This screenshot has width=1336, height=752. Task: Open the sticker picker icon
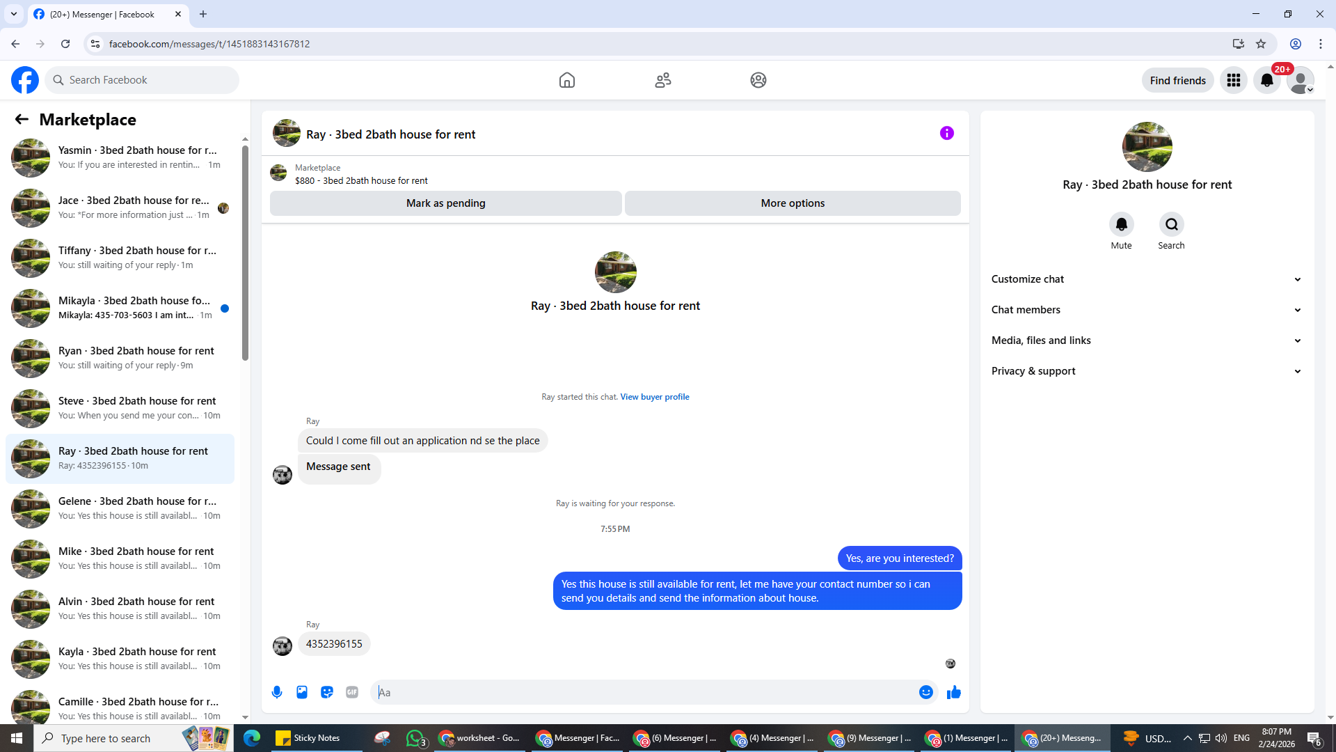click(327, 692)
